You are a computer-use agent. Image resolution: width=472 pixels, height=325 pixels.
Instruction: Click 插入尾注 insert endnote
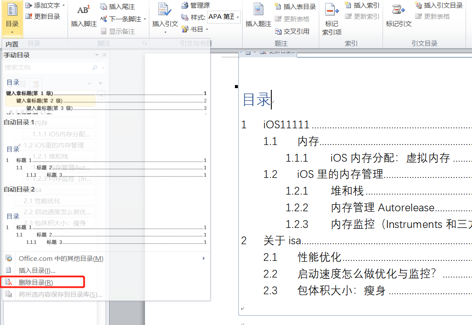click(x=118, y=7)
